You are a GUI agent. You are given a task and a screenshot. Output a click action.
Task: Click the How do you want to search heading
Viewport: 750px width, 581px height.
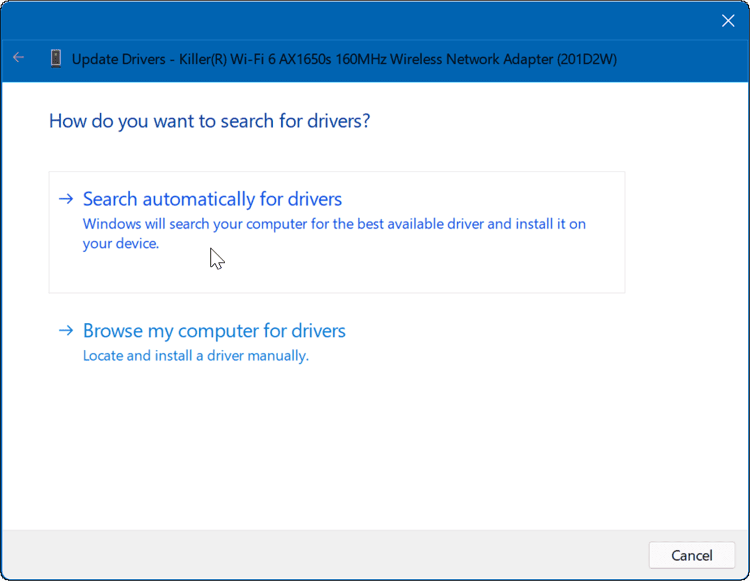(210, 120)
